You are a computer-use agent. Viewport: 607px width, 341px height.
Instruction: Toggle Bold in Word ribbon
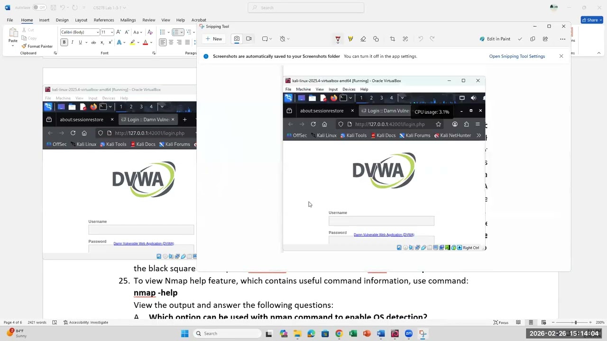[x=64, y=42]
